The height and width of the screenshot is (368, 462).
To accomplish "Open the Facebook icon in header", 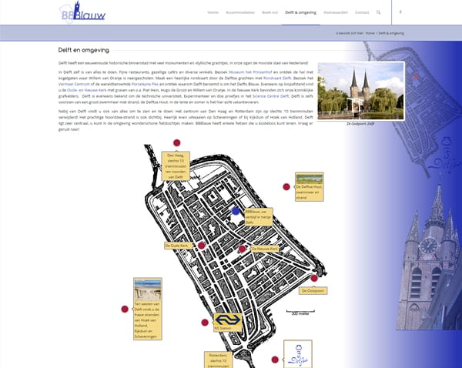I will point(400,13).
